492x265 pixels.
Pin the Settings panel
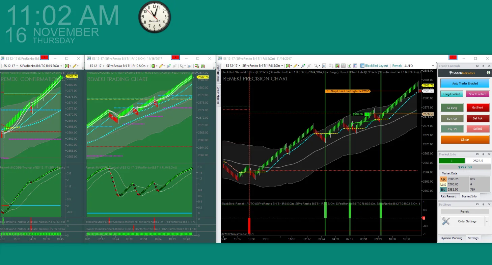point(483,204)
